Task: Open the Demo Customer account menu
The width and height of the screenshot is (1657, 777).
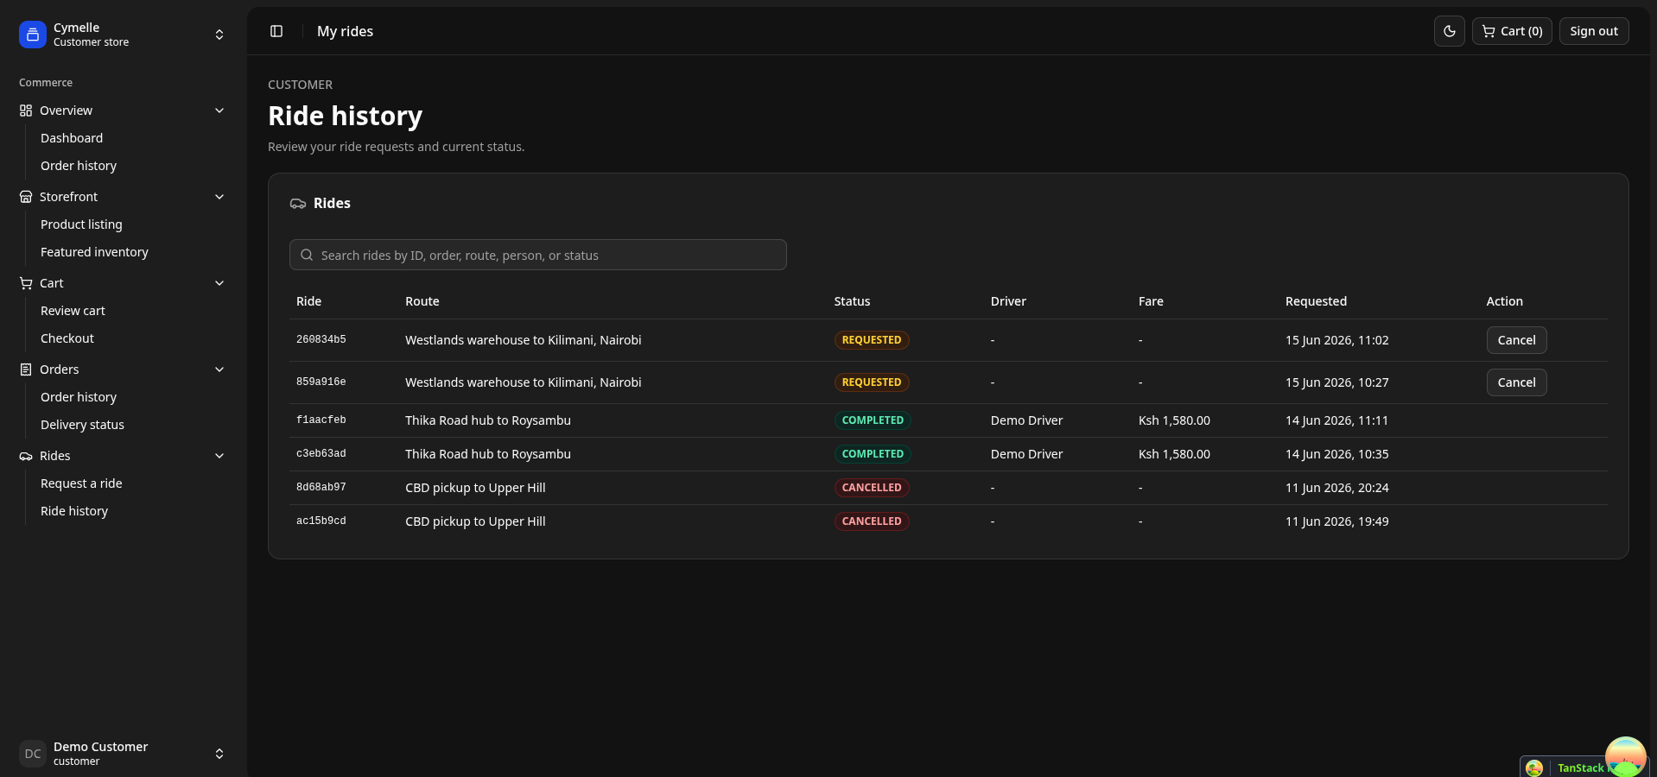Action: [x=123, y=754]
